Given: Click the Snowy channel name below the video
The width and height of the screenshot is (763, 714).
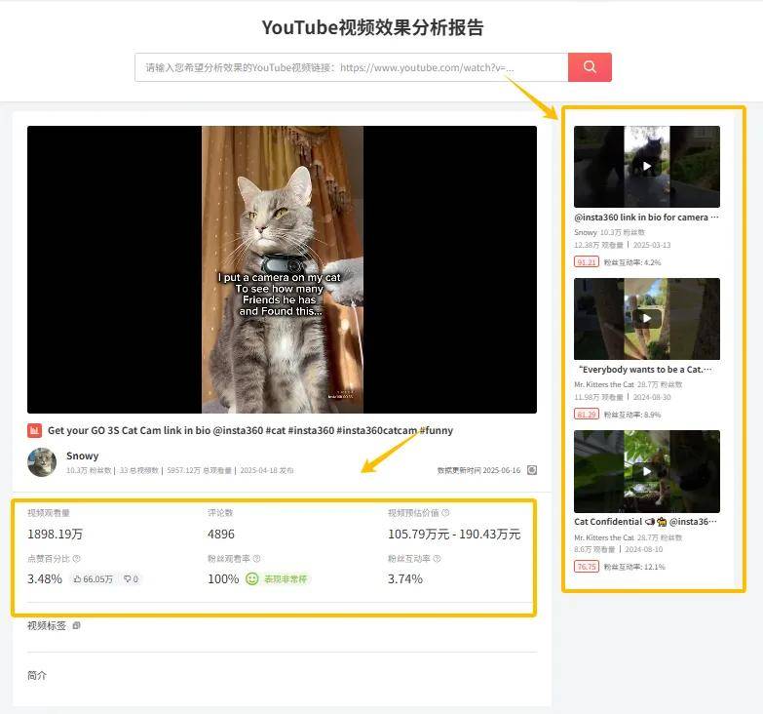Looking at the screenshot, I should 82,456.
